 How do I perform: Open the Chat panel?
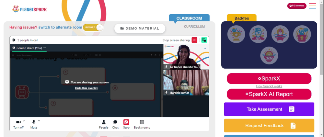115,124
